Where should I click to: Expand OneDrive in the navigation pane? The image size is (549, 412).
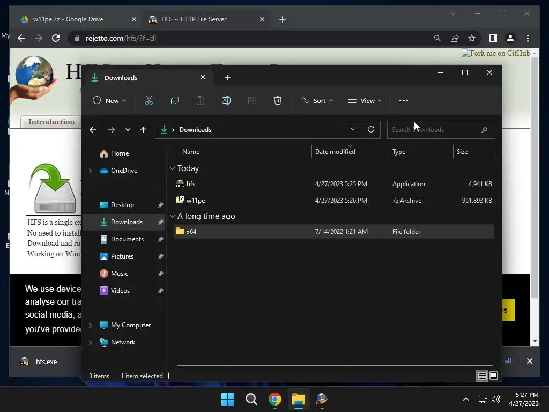click(90, 171)
